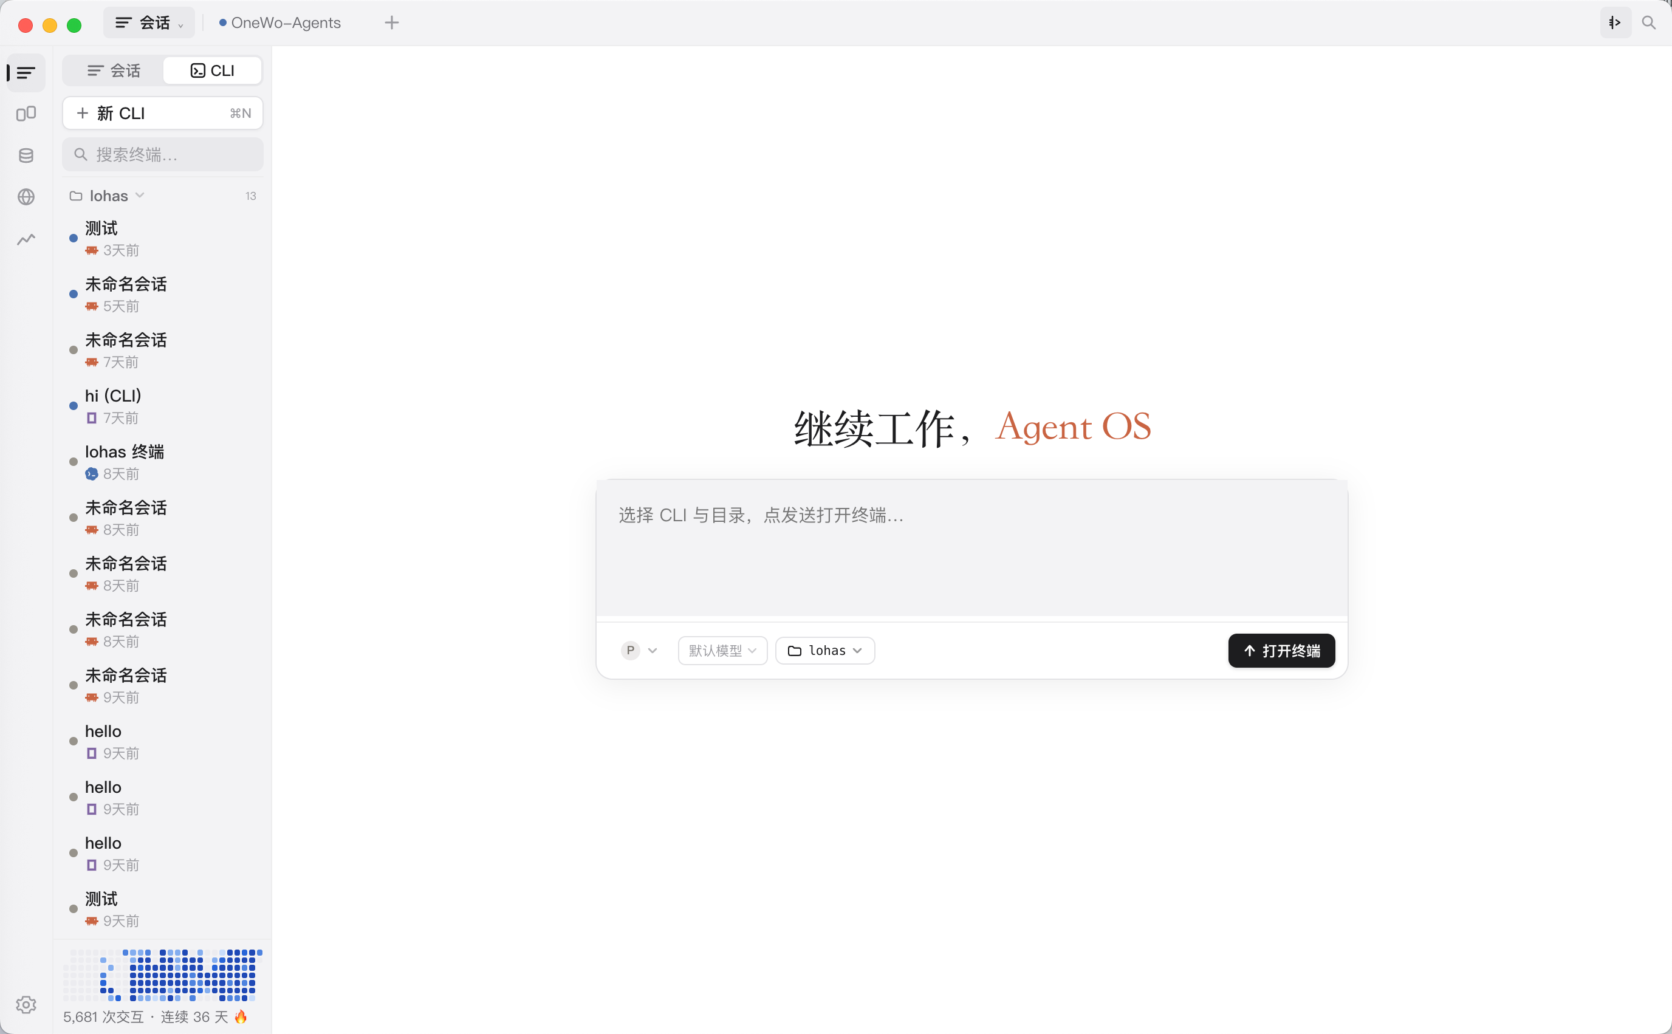Switch to the CLI tab in sidebar
The height and width of the screenshot is (1034, 1672).
tap(213, 70)
